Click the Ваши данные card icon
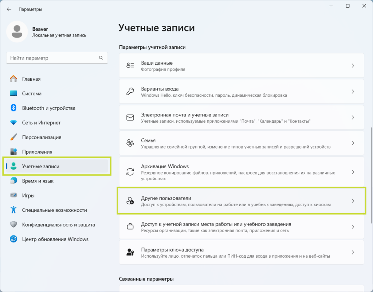Screen dimensions: 373x292 tap(130, 65)
